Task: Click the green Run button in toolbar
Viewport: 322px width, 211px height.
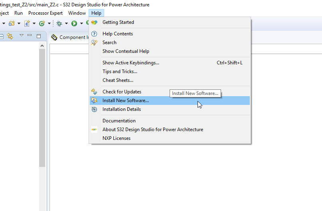Action: (x=74, y=24)
